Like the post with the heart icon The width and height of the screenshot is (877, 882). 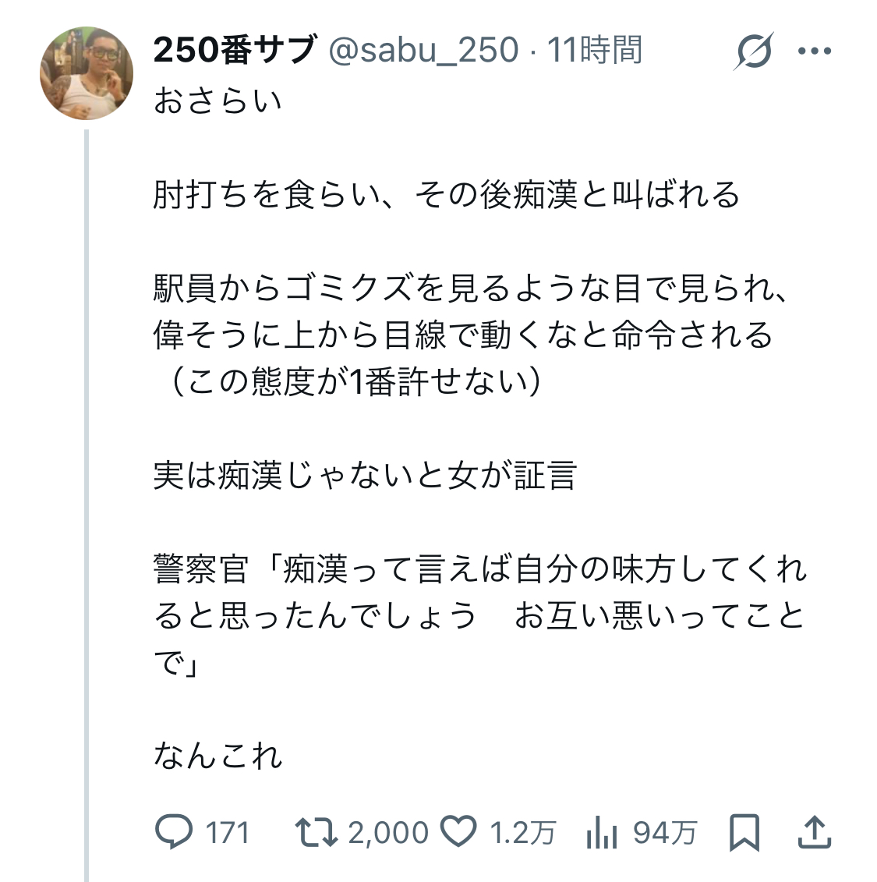point(458,832)
